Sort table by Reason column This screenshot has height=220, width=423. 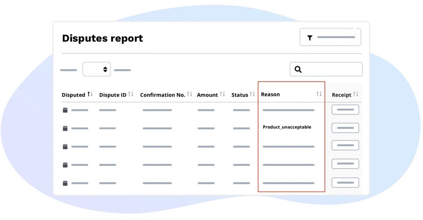click(x=319, y=94)
